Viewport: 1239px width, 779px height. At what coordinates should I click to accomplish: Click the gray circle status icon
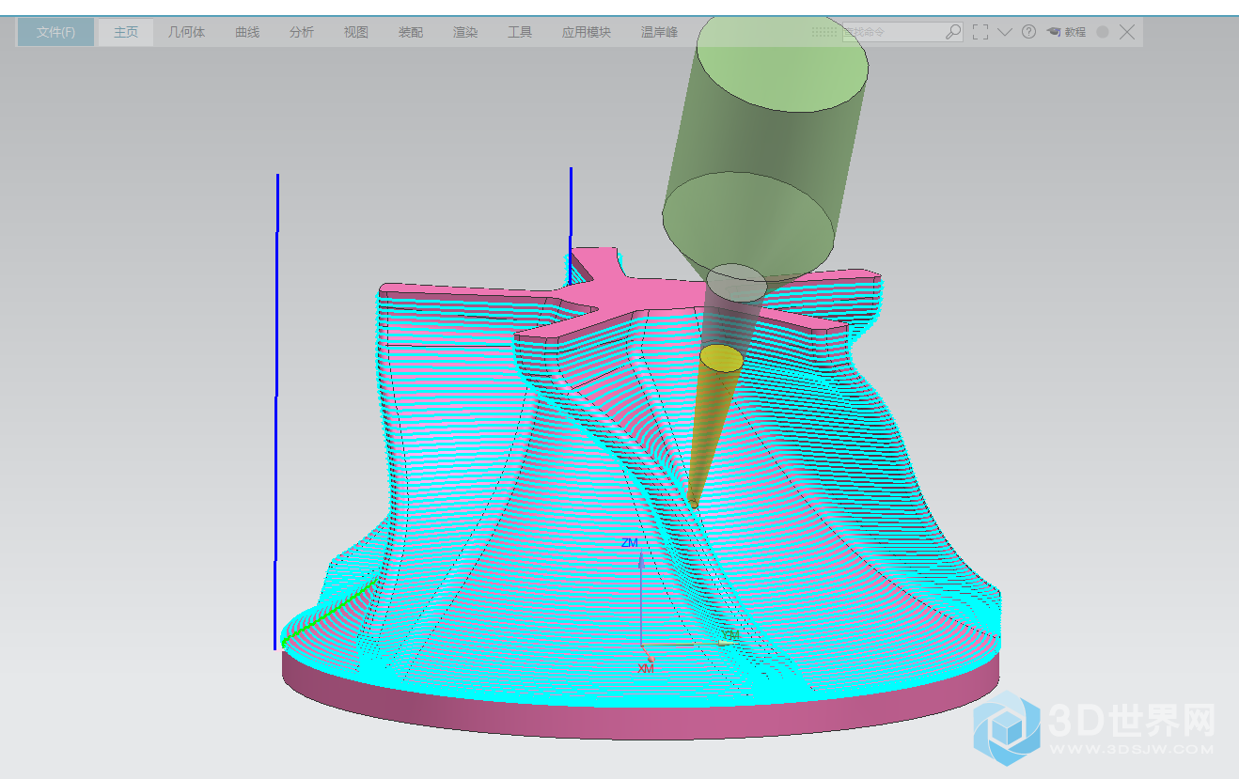point(1103,32)
